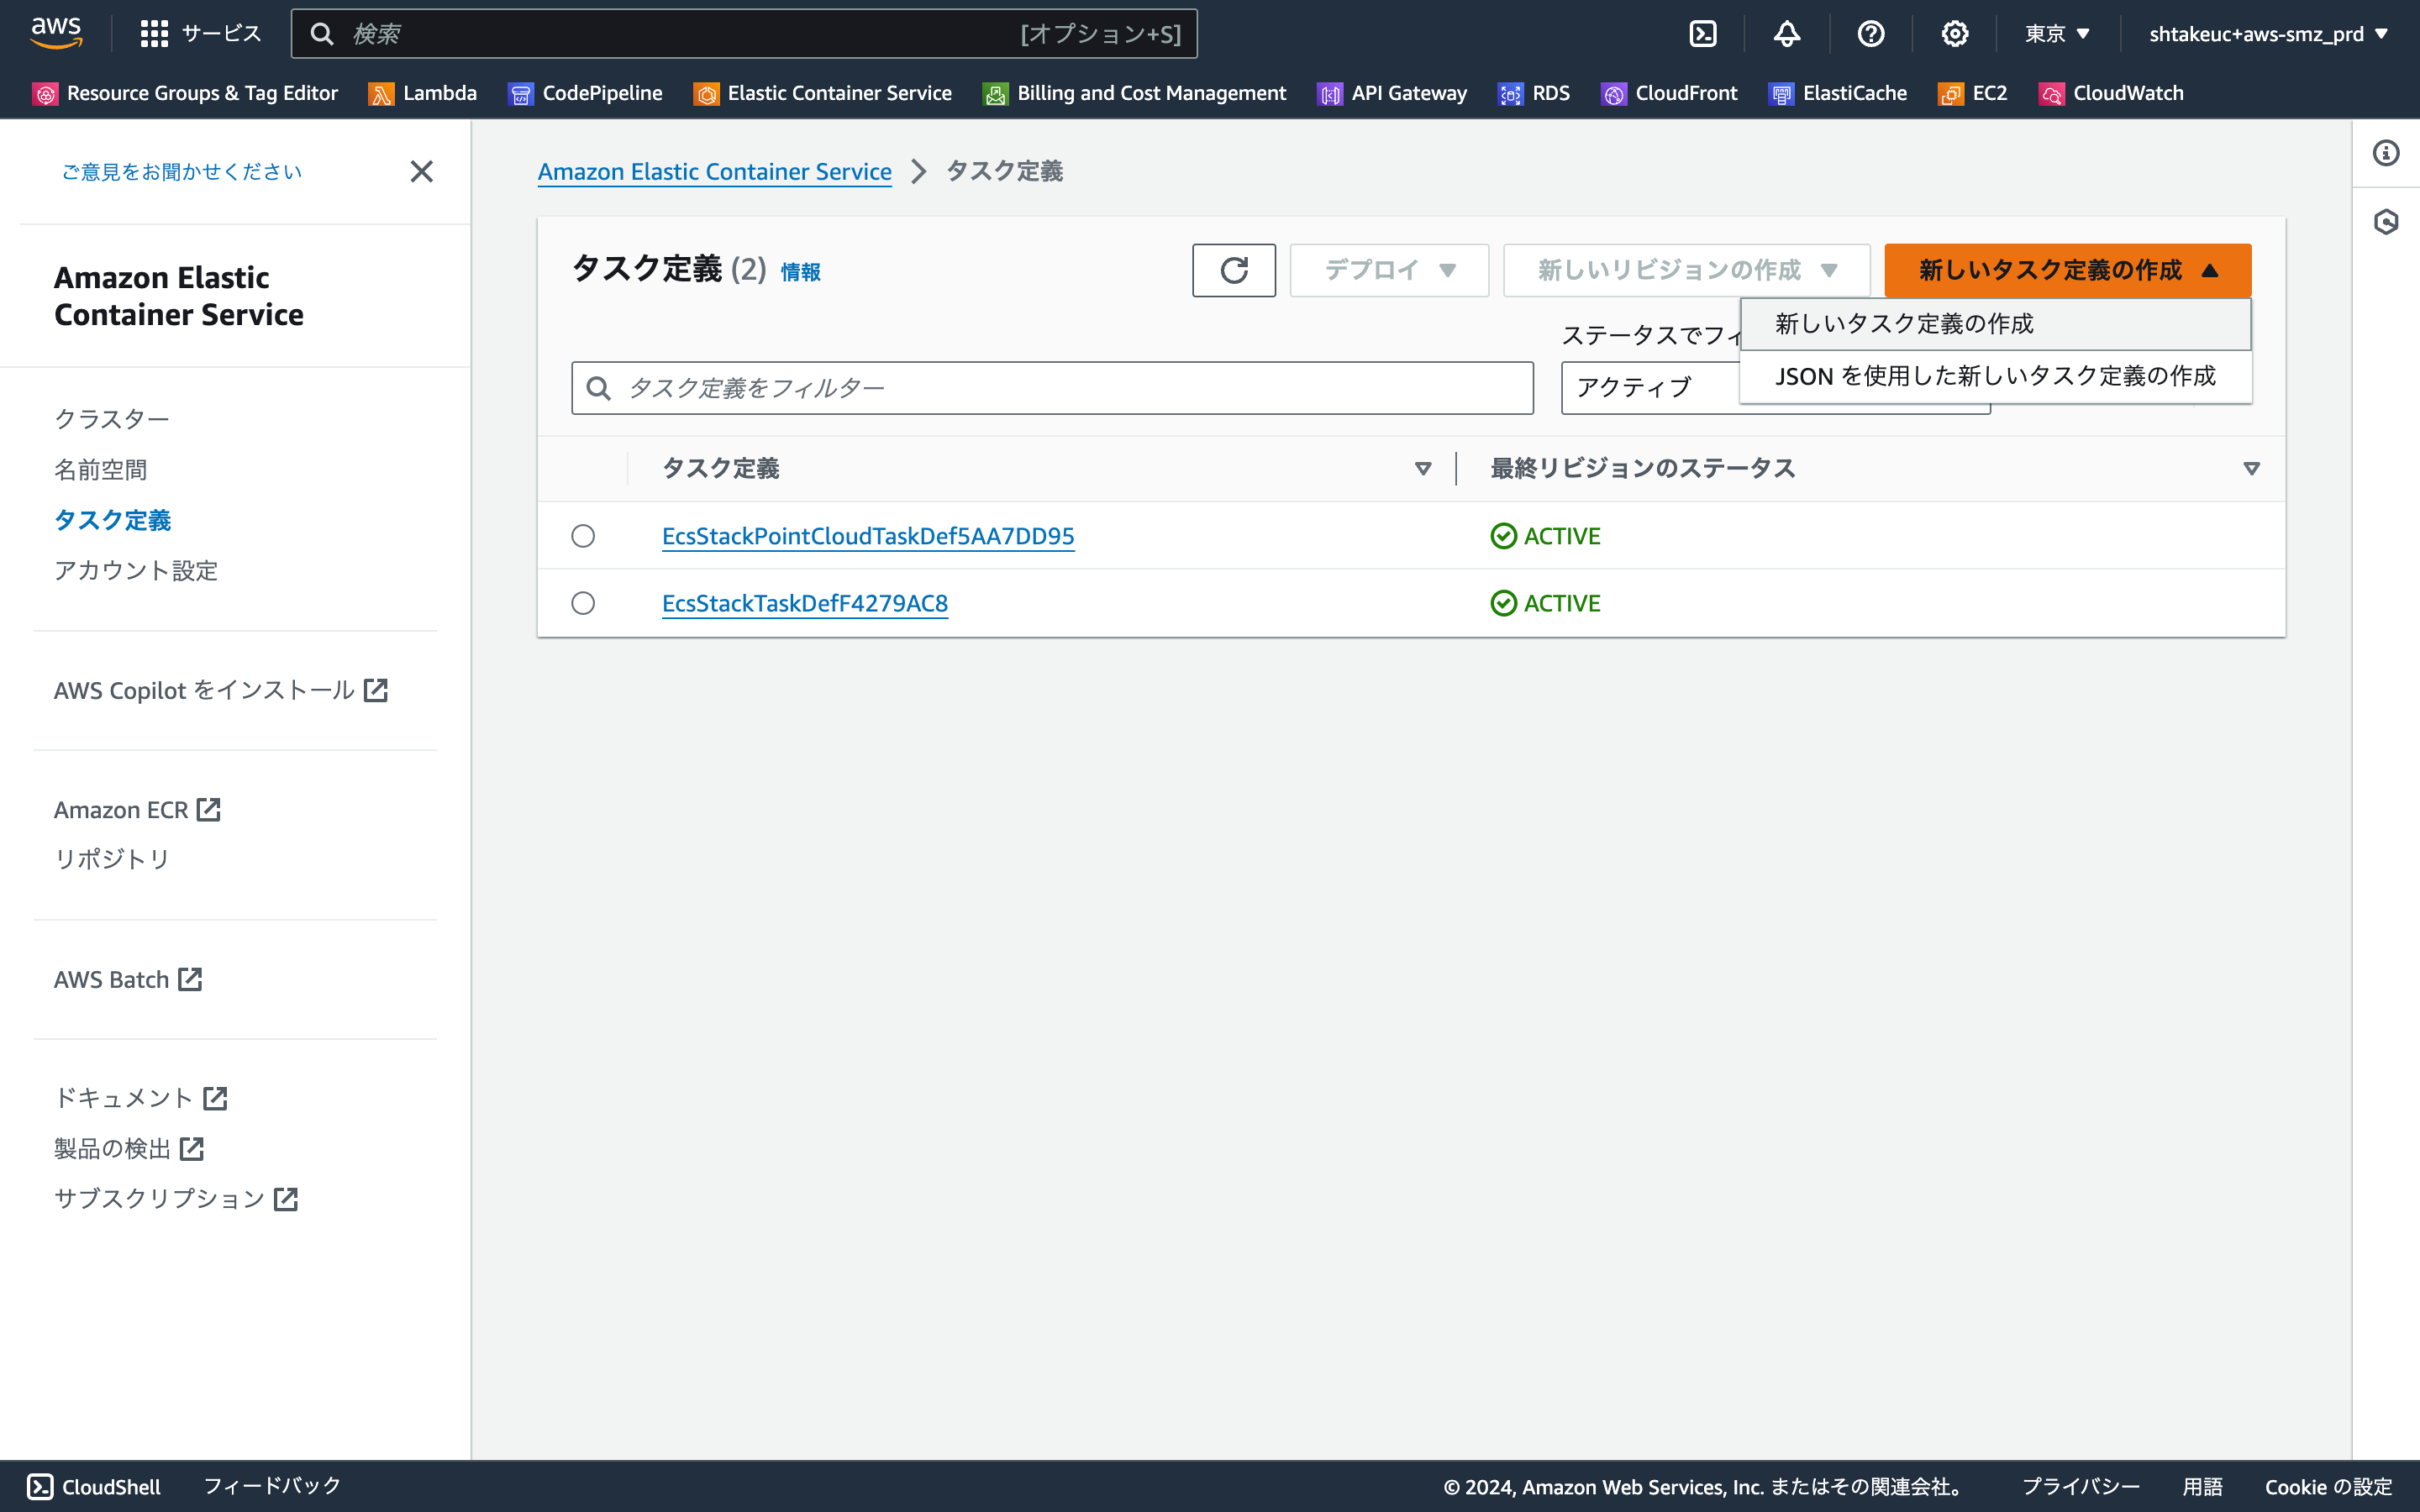Viewport: 2420px width, 1512px height.
Task: Open the hexagon tools icon on right
Action: (2386, 221)
